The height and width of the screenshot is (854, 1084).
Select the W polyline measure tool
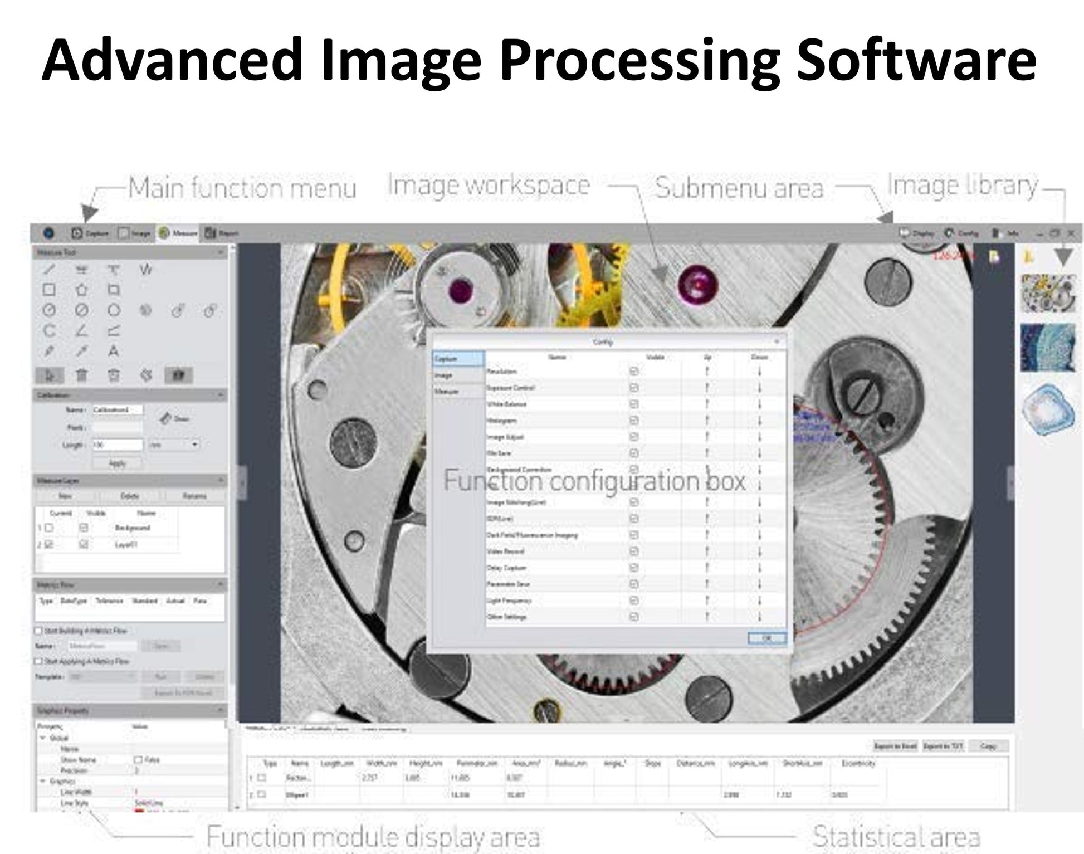(x=145, y=270)
